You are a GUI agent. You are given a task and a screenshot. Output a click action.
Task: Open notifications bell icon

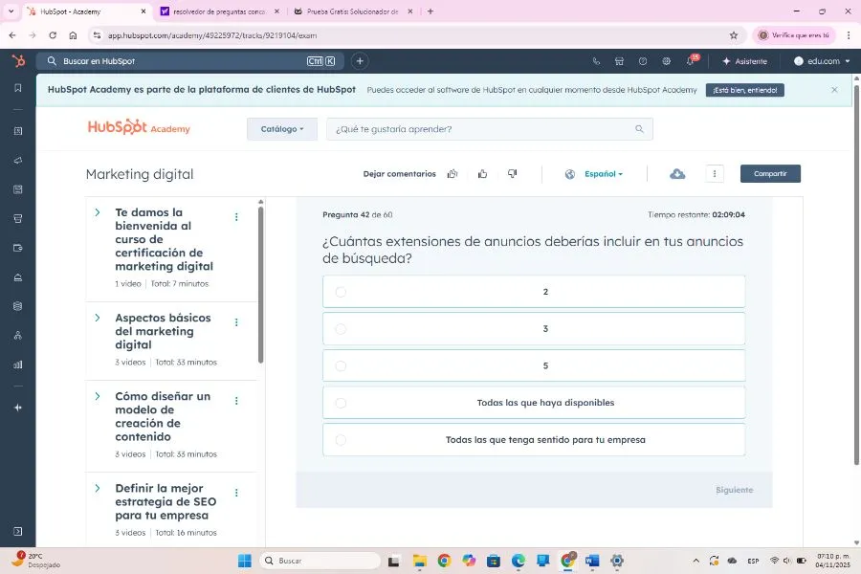tap(691, 61)
